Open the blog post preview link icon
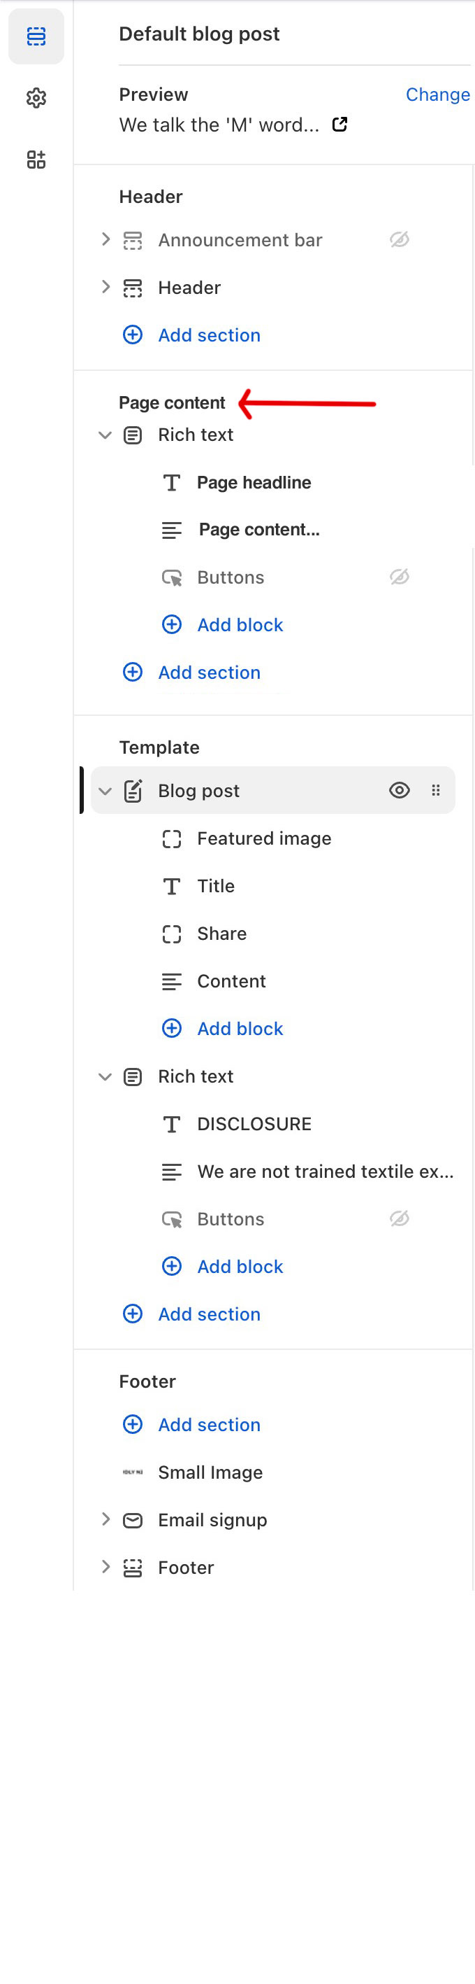This screenshot has width=475, height=1984. coord(339,124)
